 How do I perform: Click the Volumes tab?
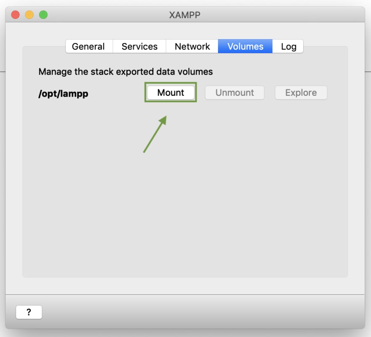click(x=245, y=46)
